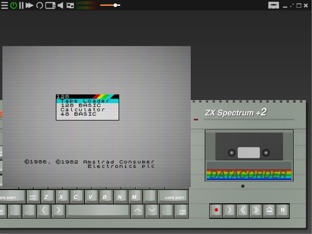Click the Z key on the keyboard

[48, 196]
